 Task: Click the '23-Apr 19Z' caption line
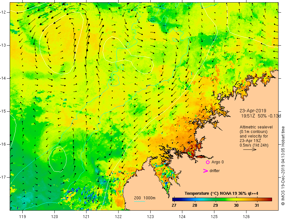pyautogui.click(x=250, y=141)
